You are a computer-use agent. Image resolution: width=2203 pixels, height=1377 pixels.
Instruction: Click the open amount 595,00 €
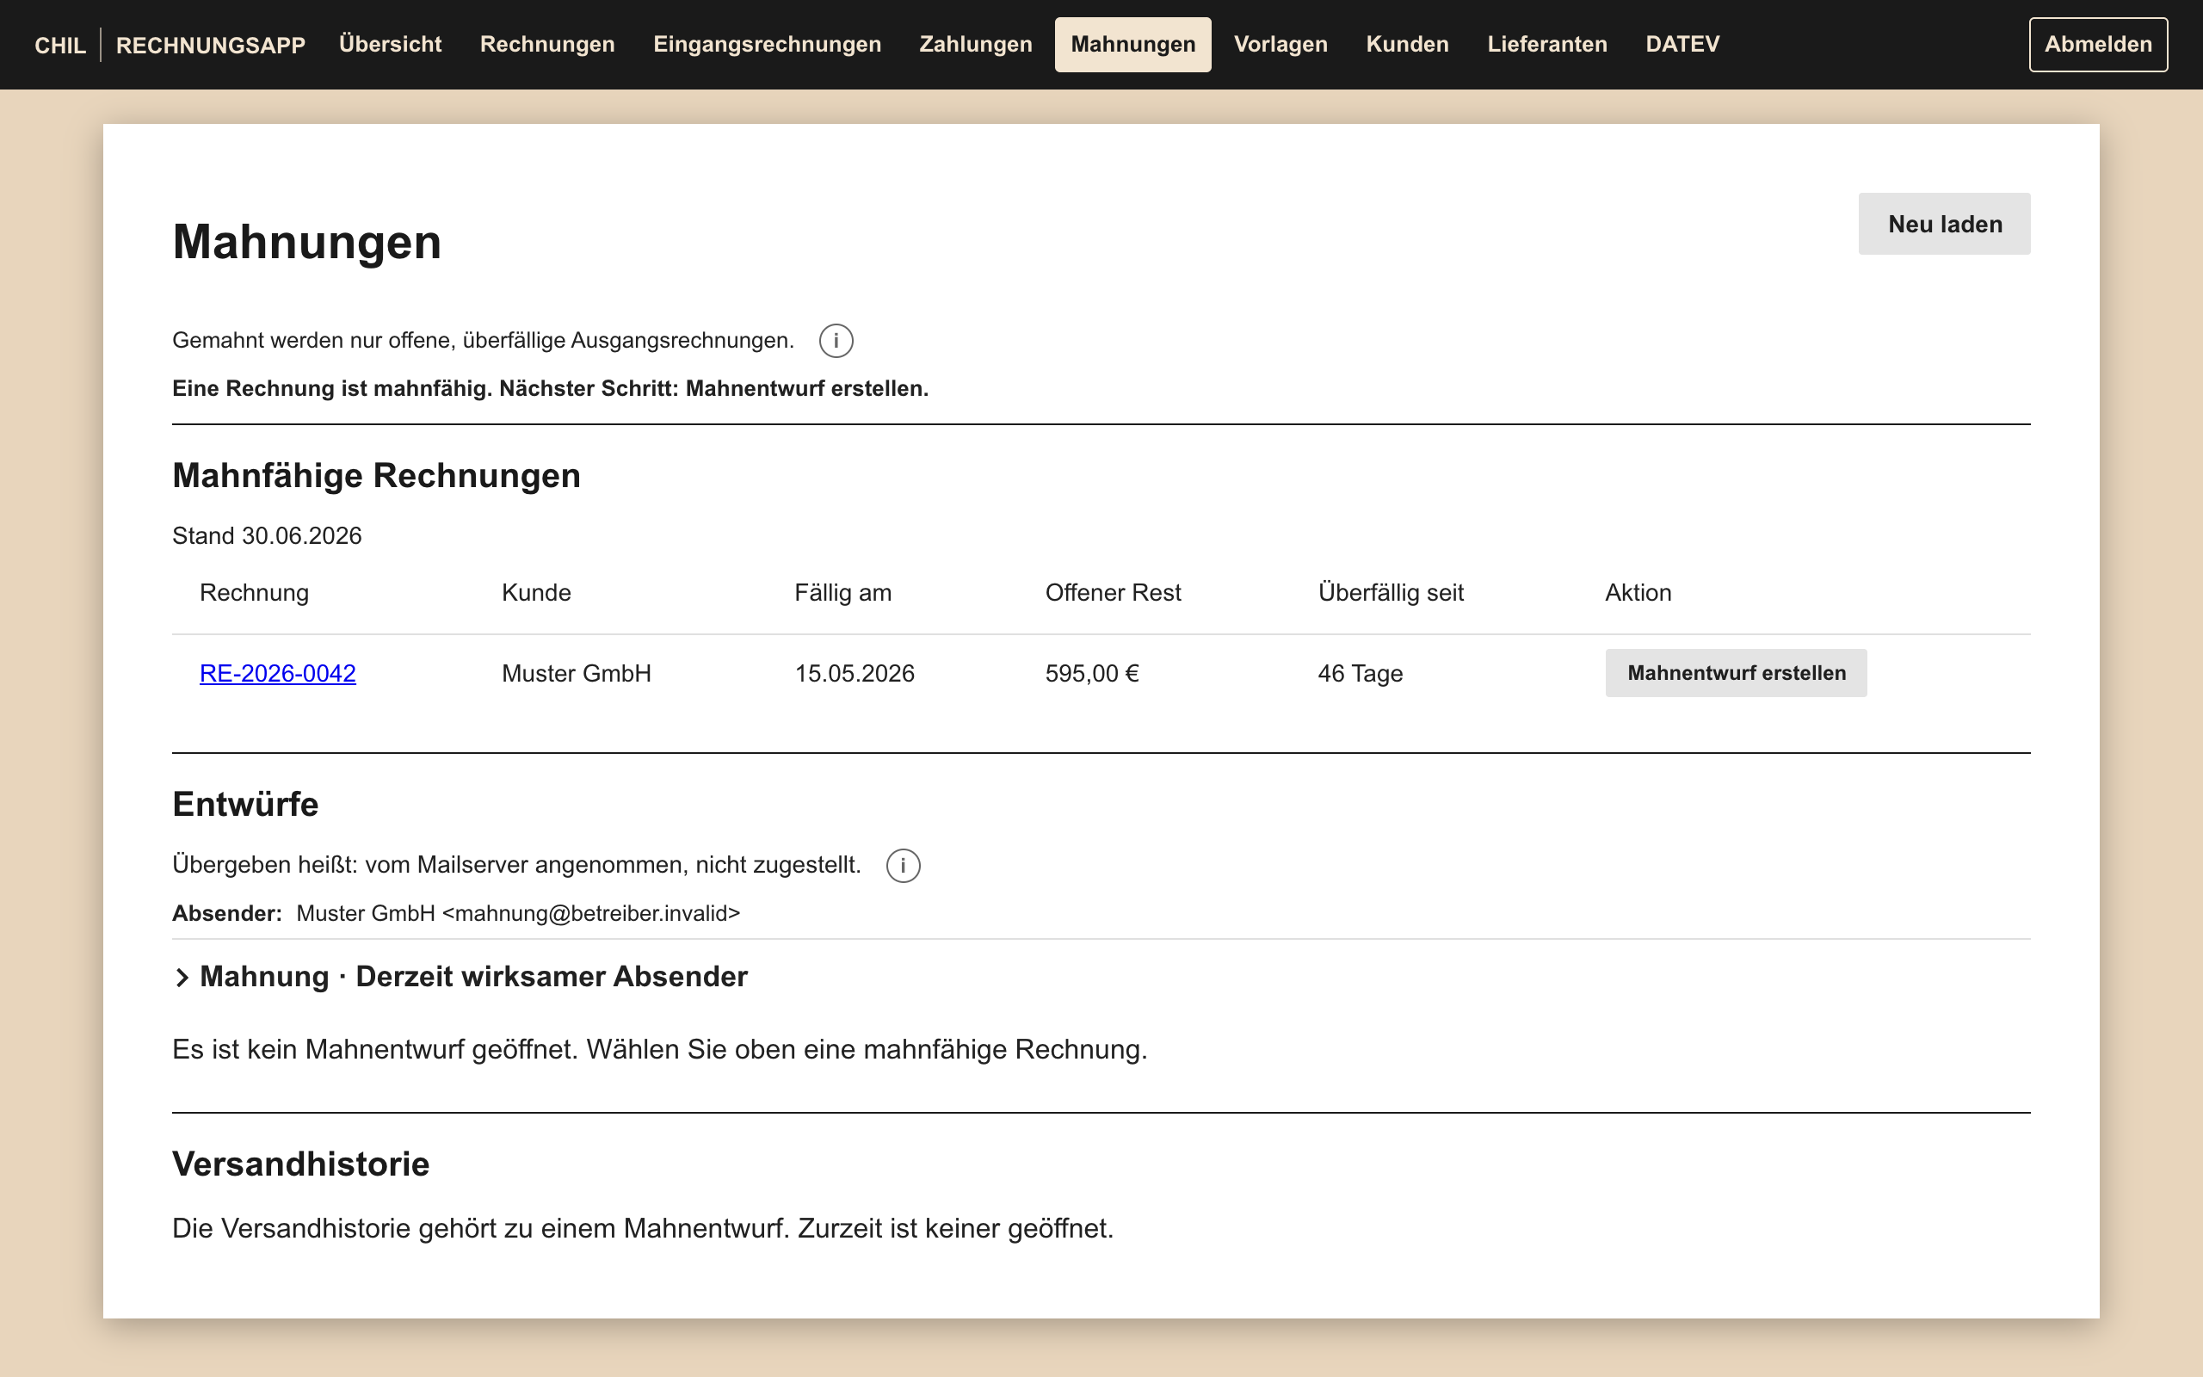(x=1091, y=673)
